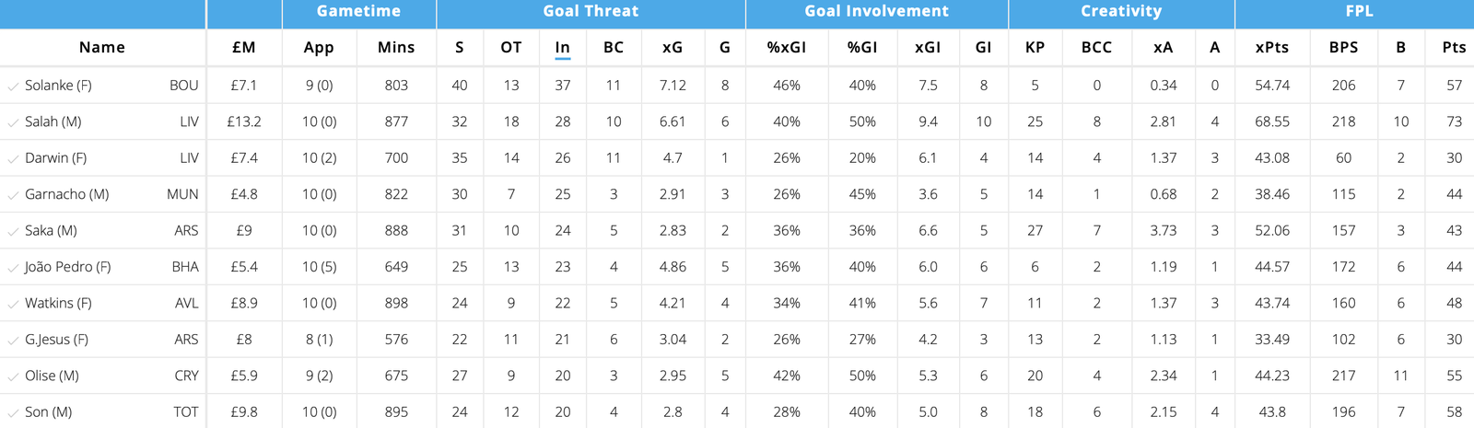This screenshot has height=428, width=1474.
Task: Click the Goal Involvement group header
Action: tap(876, 12)
